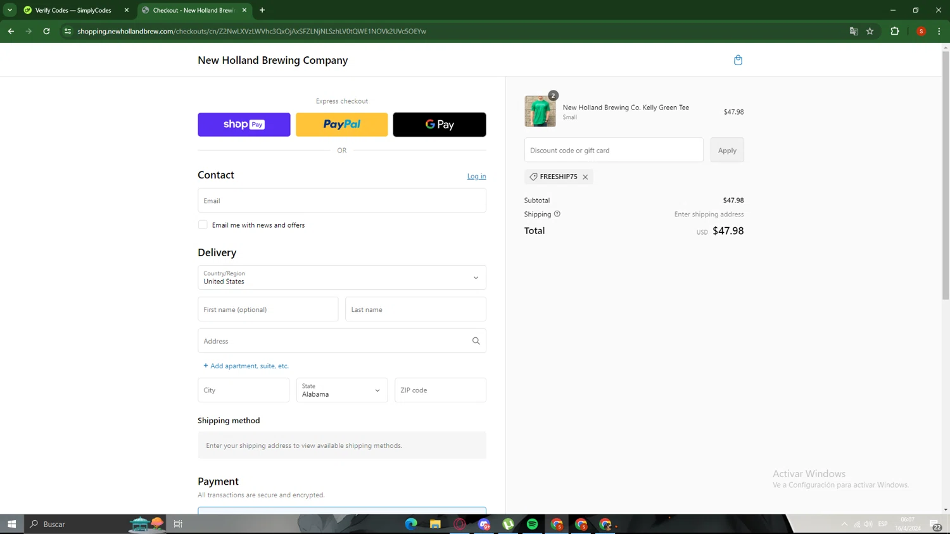Click the Last name field
The width and height of the screenshot is (950, 534).
[415, 309]
